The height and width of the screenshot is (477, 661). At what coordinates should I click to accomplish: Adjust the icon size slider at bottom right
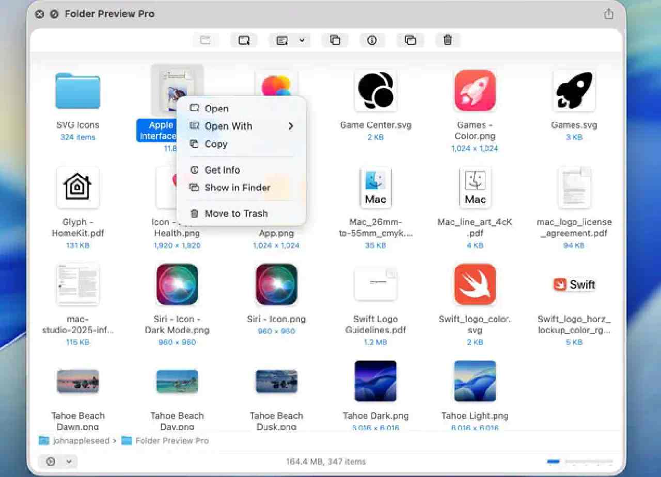coord(579,462)
